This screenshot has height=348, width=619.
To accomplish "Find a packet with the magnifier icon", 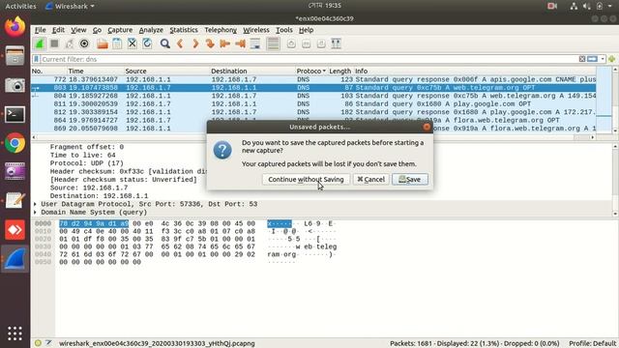I will [x=165, y=43].
